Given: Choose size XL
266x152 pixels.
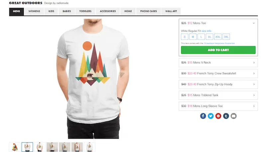Looking at the screenshot, I should [x=209, y=37].
